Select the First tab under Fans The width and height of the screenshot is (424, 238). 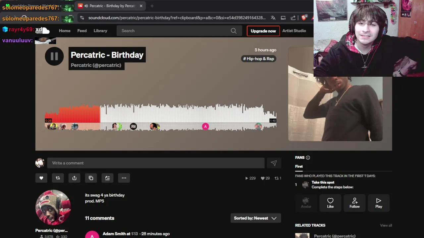click(299, 167)
